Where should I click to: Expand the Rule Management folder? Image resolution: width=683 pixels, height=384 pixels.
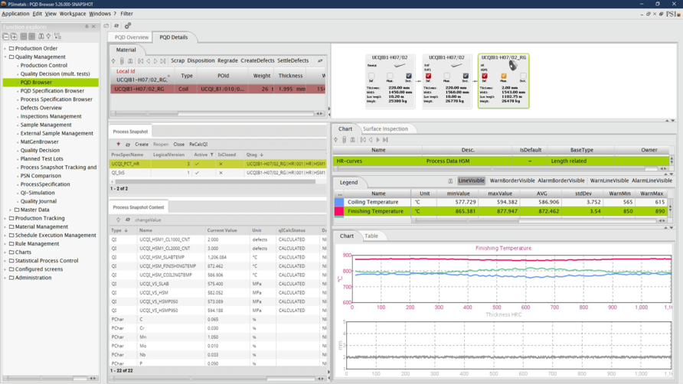pyautogui.click(x=5, y=244)
